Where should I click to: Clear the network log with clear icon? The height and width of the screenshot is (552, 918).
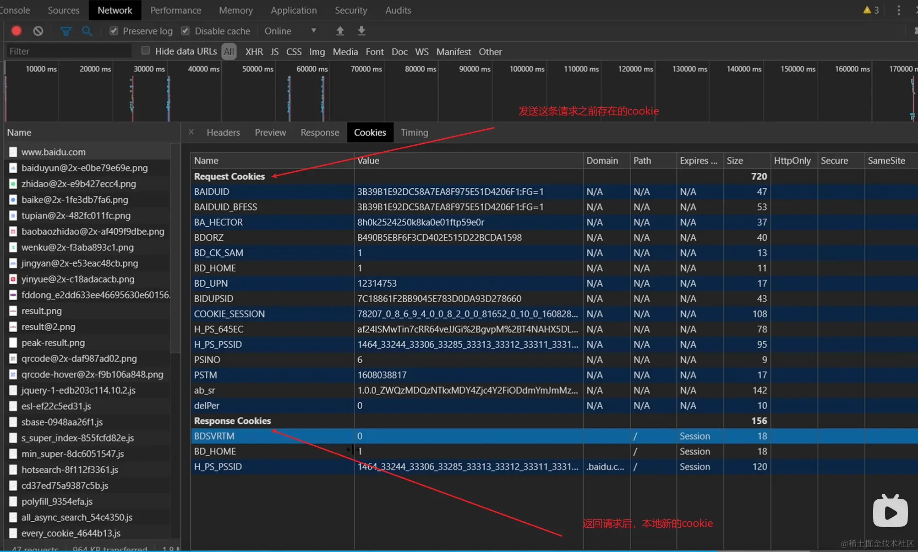[38, 31]
